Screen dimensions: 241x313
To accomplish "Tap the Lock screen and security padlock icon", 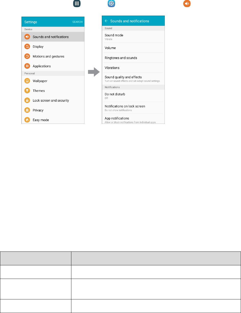I will [27, 100].
